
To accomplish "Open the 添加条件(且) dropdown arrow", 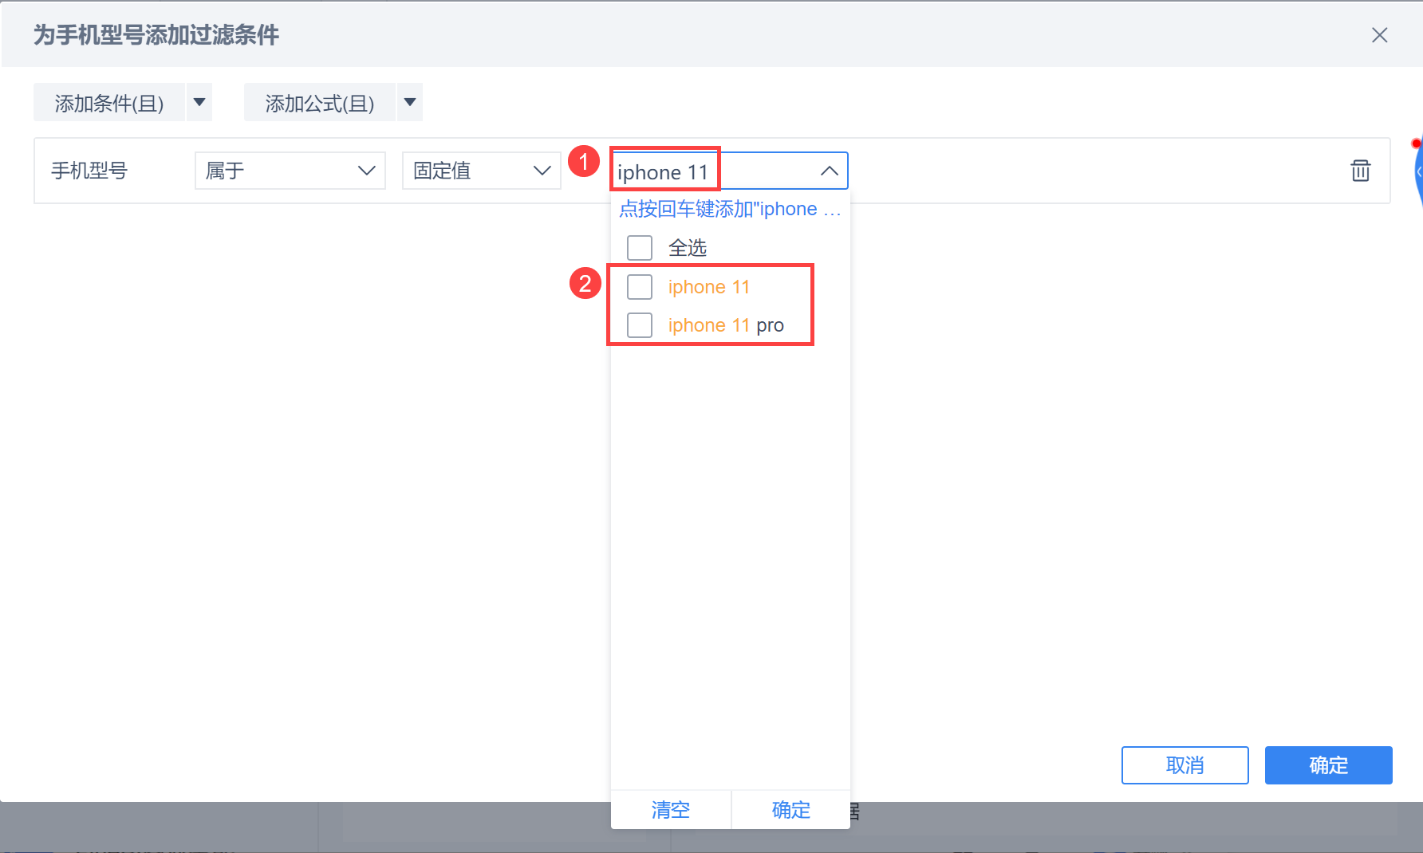I will (x=199, y=102).
